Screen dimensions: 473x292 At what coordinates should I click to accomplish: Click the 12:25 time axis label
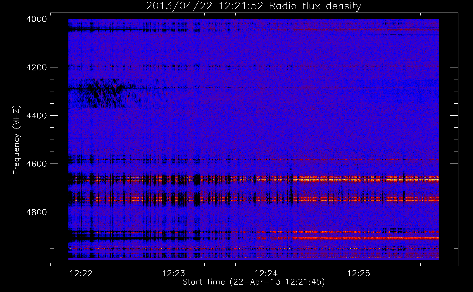click(358, 274)
